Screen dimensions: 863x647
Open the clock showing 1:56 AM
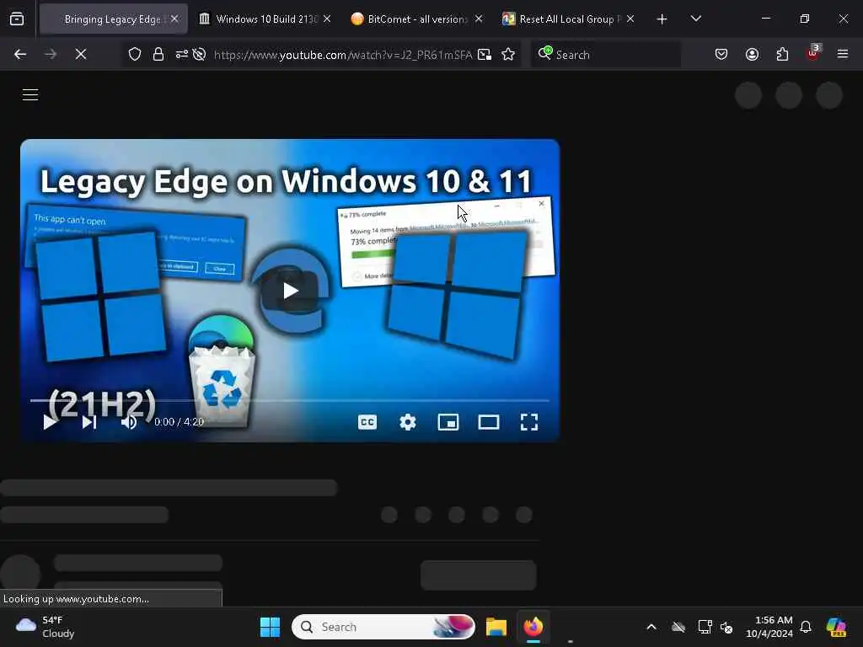click(769, 627)
